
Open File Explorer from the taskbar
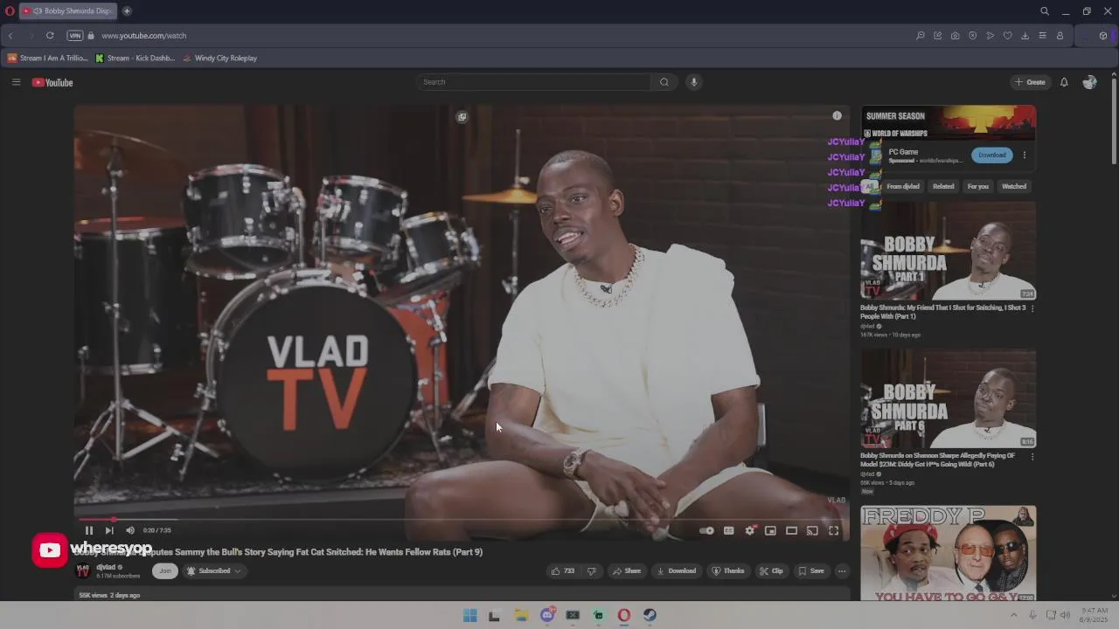click(521, 616)
